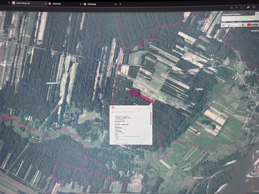Open the Geoportal YouTube link

click(253, 25)
